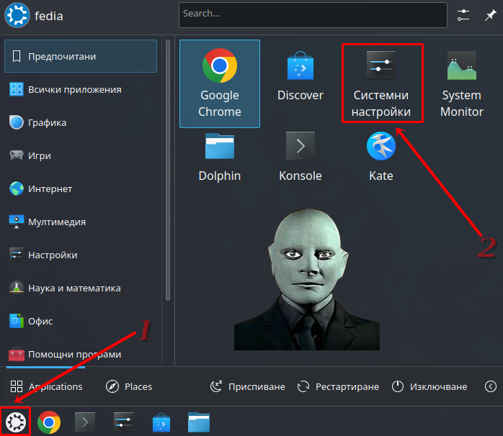Select Всички приложения category

point(81,89)
